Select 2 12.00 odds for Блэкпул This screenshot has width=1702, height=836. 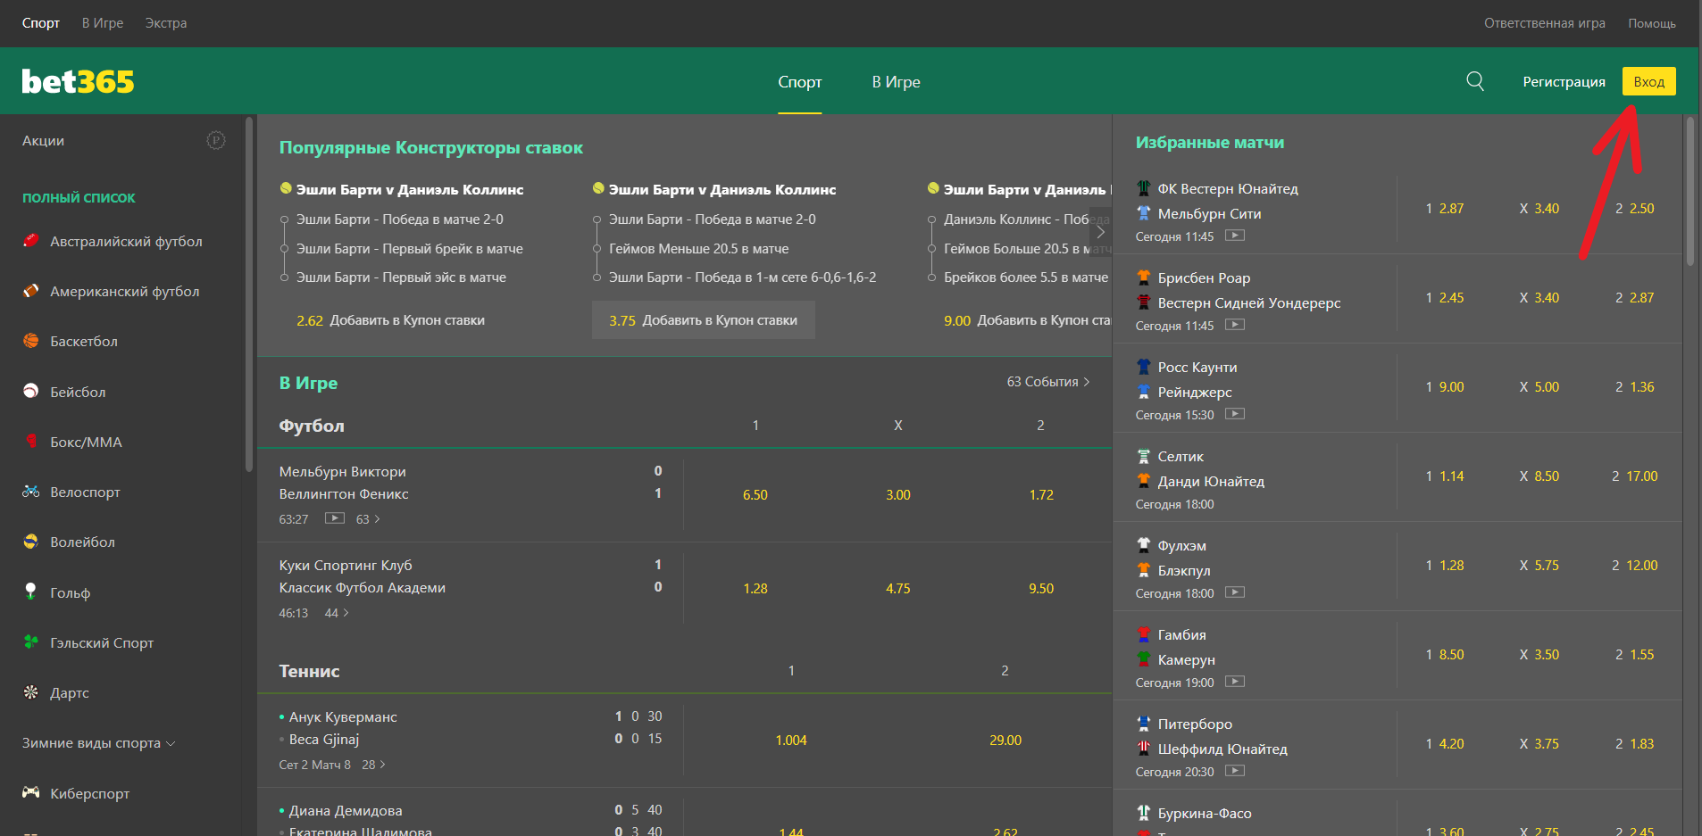pyautogui.click(x=1634, y=566)
